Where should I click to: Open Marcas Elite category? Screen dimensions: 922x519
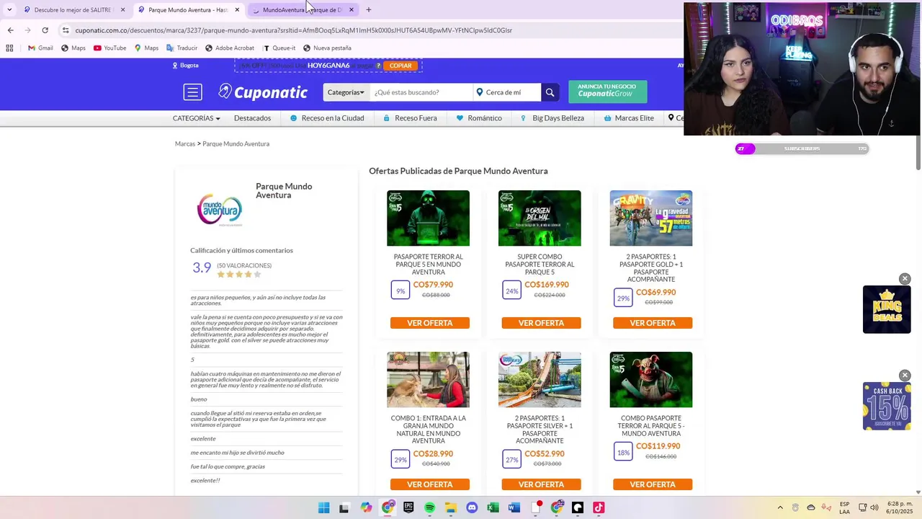pos(629,118)
